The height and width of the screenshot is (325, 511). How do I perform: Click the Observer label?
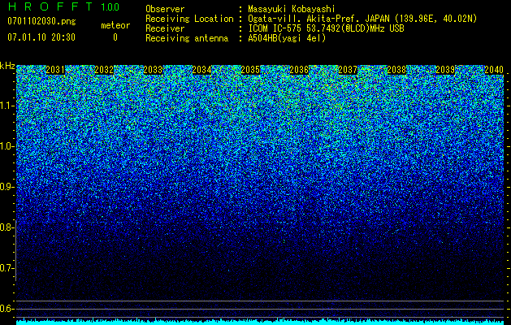[x=165, y=9]
